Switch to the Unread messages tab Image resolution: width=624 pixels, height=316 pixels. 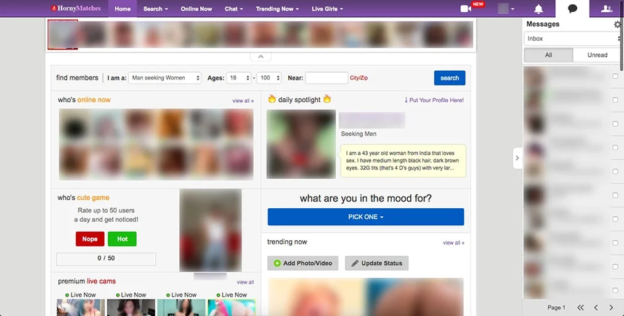point(597,55)
